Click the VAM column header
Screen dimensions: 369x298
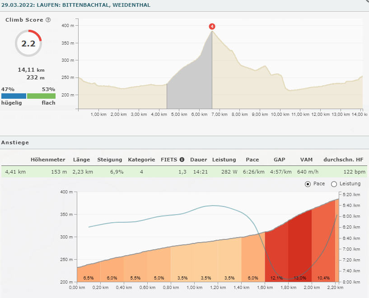click(x=306, y=160)
